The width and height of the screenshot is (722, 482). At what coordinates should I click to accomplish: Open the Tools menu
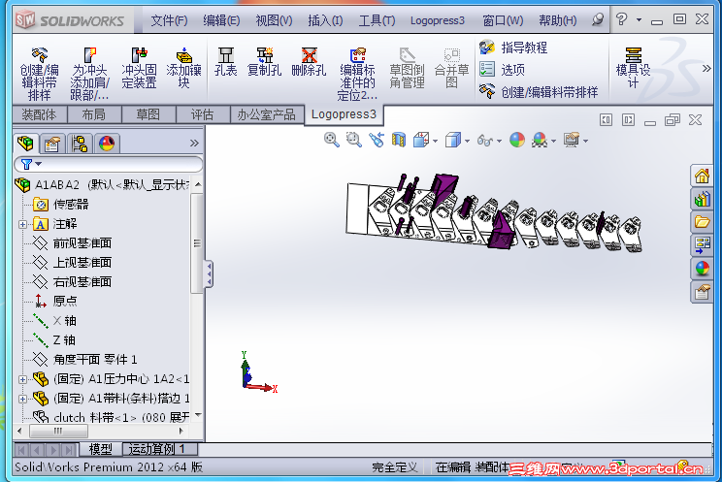click(x=377, y=20)
